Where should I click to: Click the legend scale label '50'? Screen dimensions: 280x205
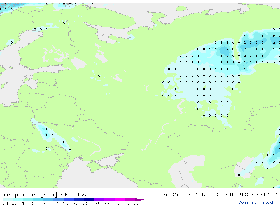click(137, 203)
